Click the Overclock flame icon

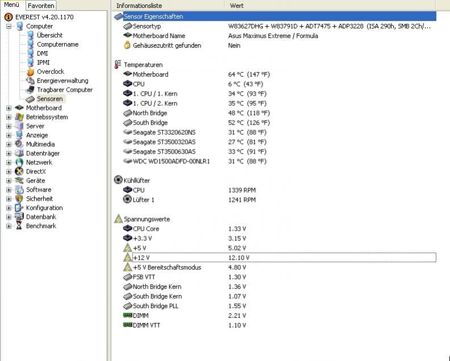[x=31, y=72]
